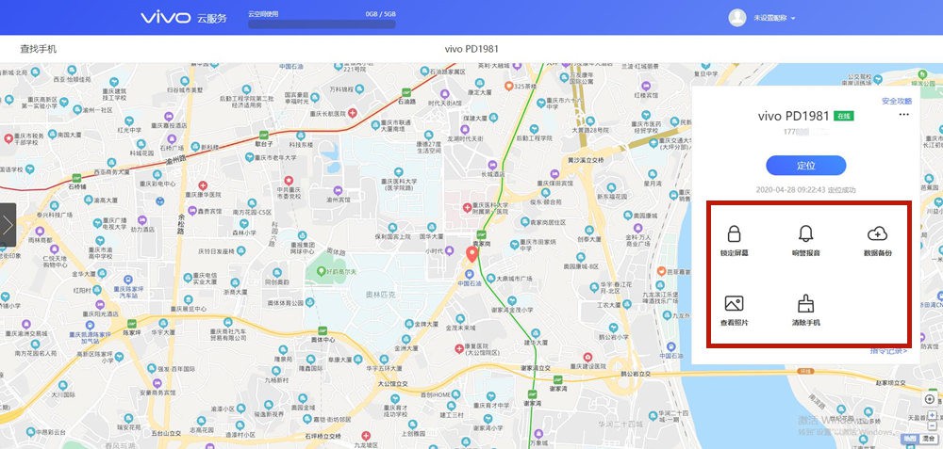943x449 pixels.
Task: Click the blue 定位 locate button
Action: (x=806, y=165)
